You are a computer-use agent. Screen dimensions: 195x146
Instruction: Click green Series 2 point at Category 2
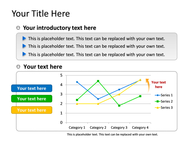[98, 81]
